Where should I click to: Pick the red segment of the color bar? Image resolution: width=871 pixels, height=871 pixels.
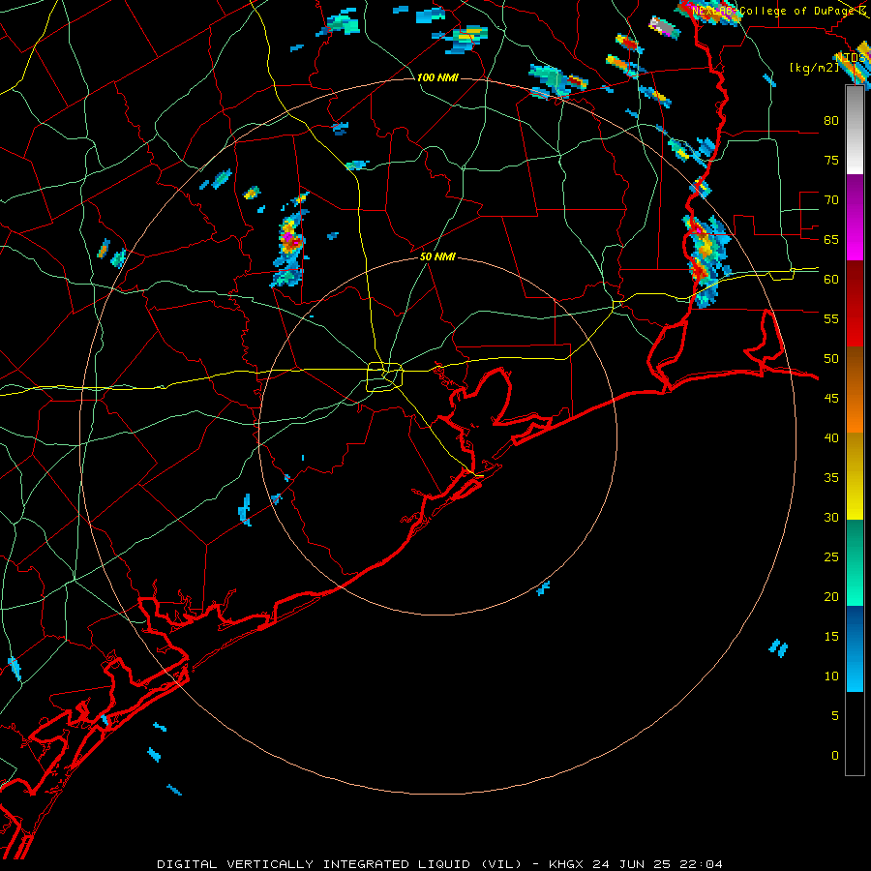point(855,304)
